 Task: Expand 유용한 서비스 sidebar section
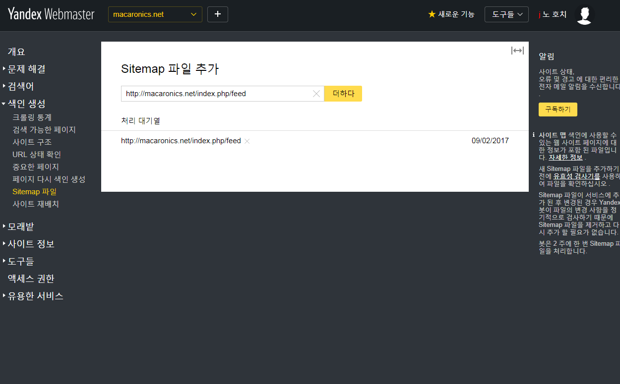point(36,296)
